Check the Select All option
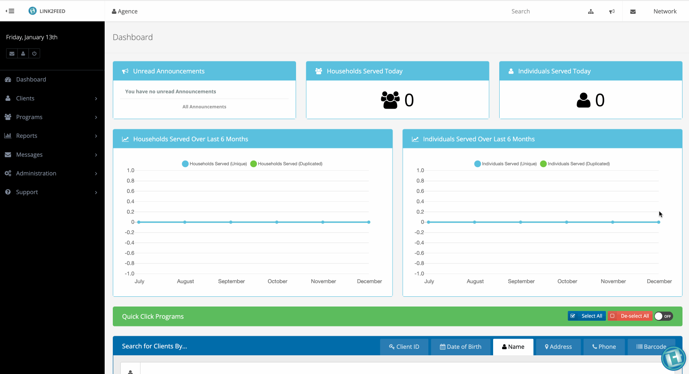 (x=586, y=316)
